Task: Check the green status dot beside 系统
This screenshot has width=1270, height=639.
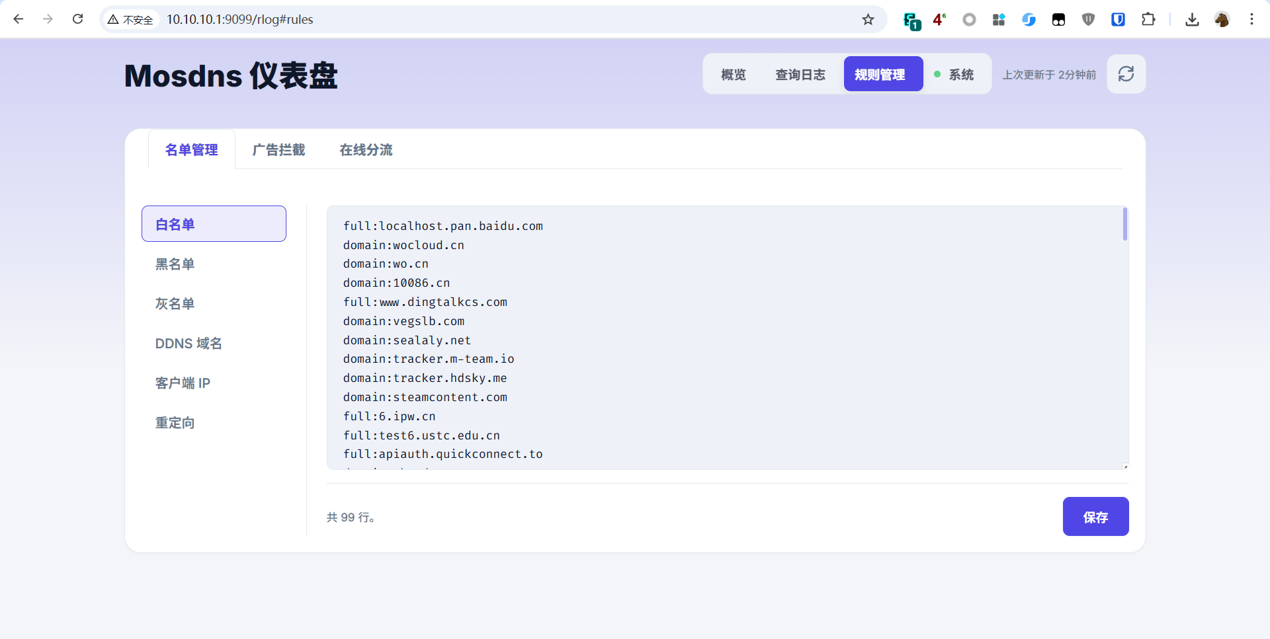Action: 937,75
